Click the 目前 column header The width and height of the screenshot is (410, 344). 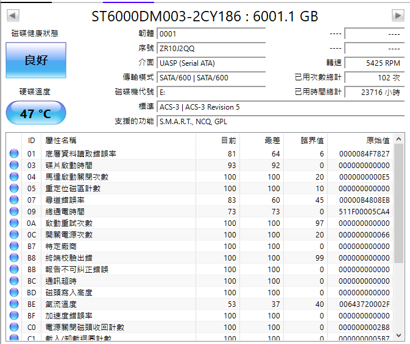(x=218, y=141)
